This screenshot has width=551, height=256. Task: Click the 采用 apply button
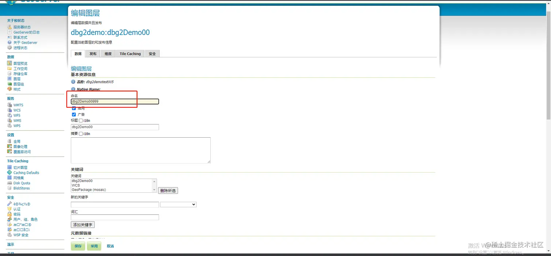(x=94, y=246)
